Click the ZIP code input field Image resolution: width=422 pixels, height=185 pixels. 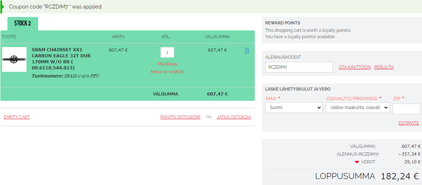pos(406,109)
